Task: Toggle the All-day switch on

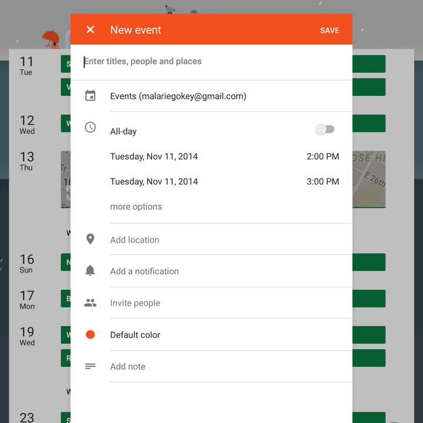Action: pos(325,129)
